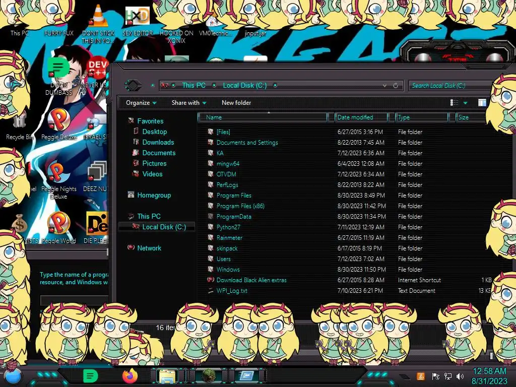This screenshot has width=516, height=387.
Task: Select the Rainmeter folder
Action: point(229,238)
